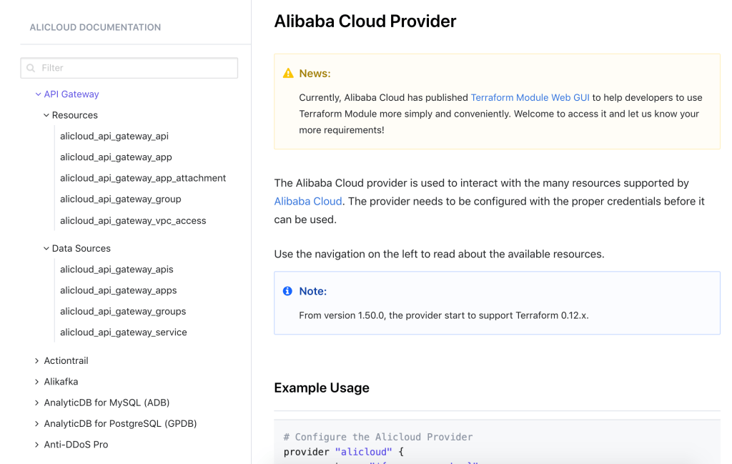Go to alicloud_api_gateway_vpc_access resource

coord(133,220)
